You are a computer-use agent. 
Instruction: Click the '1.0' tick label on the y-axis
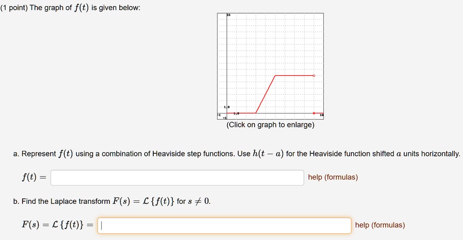click(x=227, y=107)
